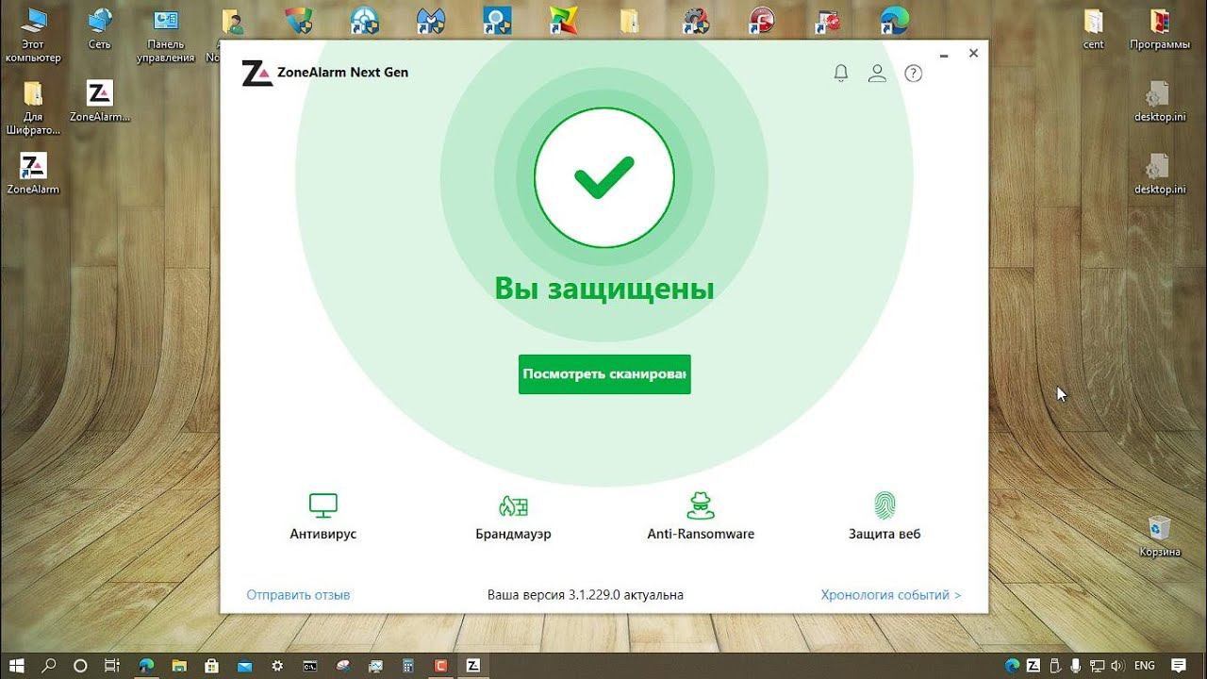Viewport: 1207px width, 679px height.
Task: Select the Корзина recycle bin icon
Action: 1159,536
